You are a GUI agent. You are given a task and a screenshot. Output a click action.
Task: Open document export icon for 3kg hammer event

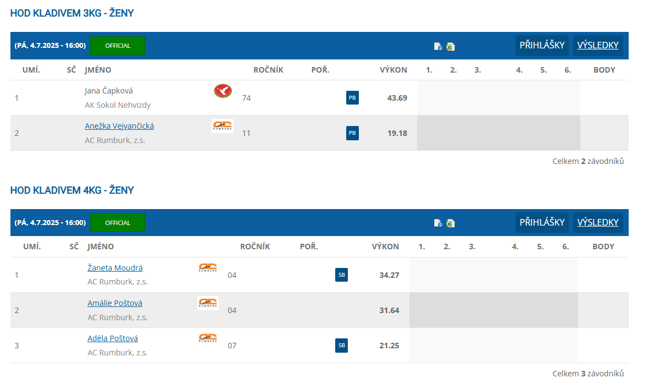(438, 46)
